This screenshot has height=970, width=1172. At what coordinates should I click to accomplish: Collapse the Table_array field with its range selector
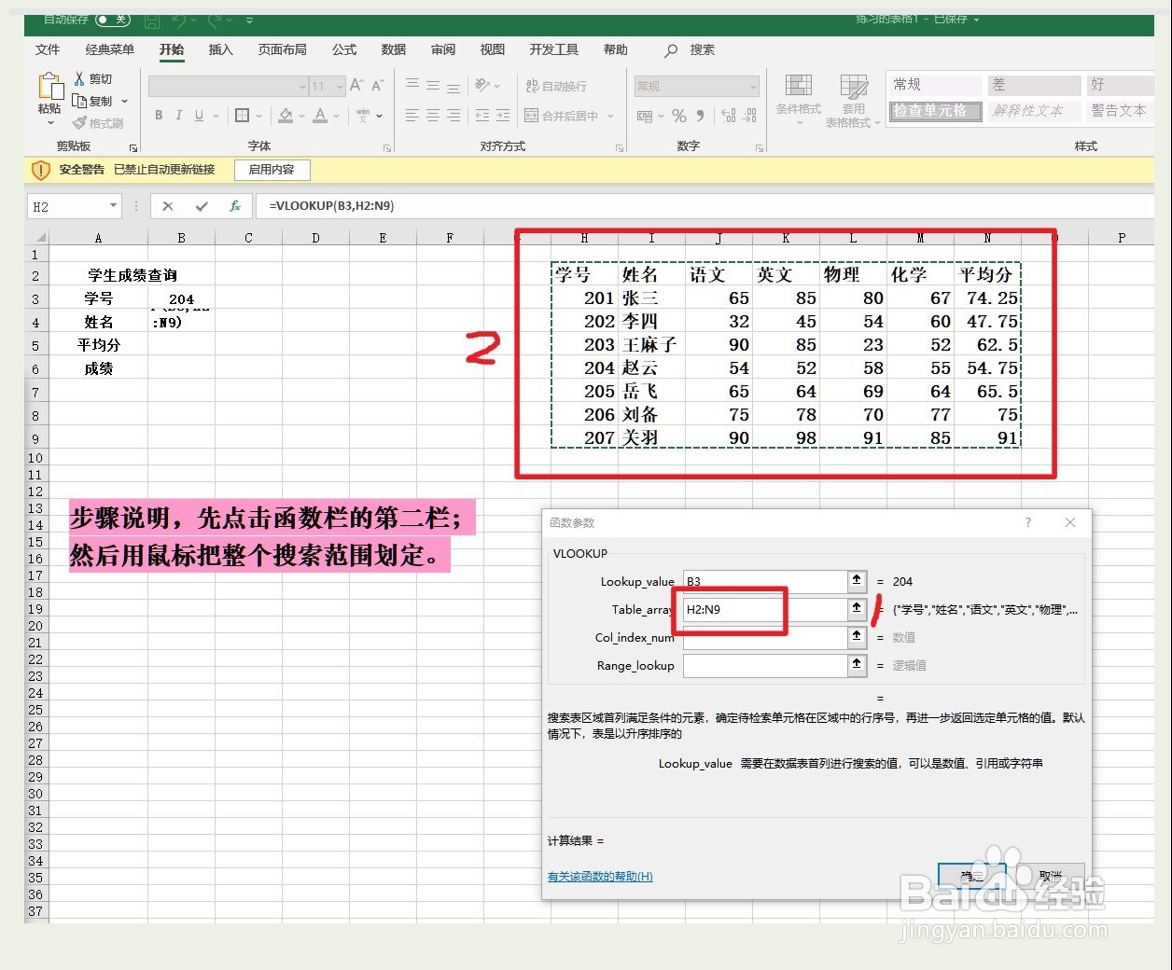856,609
